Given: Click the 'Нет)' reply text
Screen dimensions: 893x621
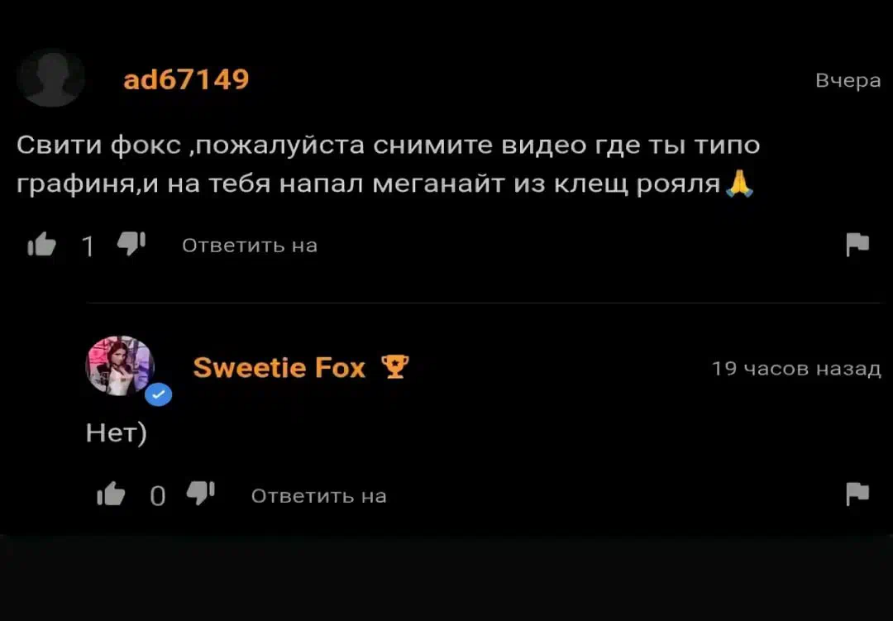Looking at the screenshot, I should [117, 432].
